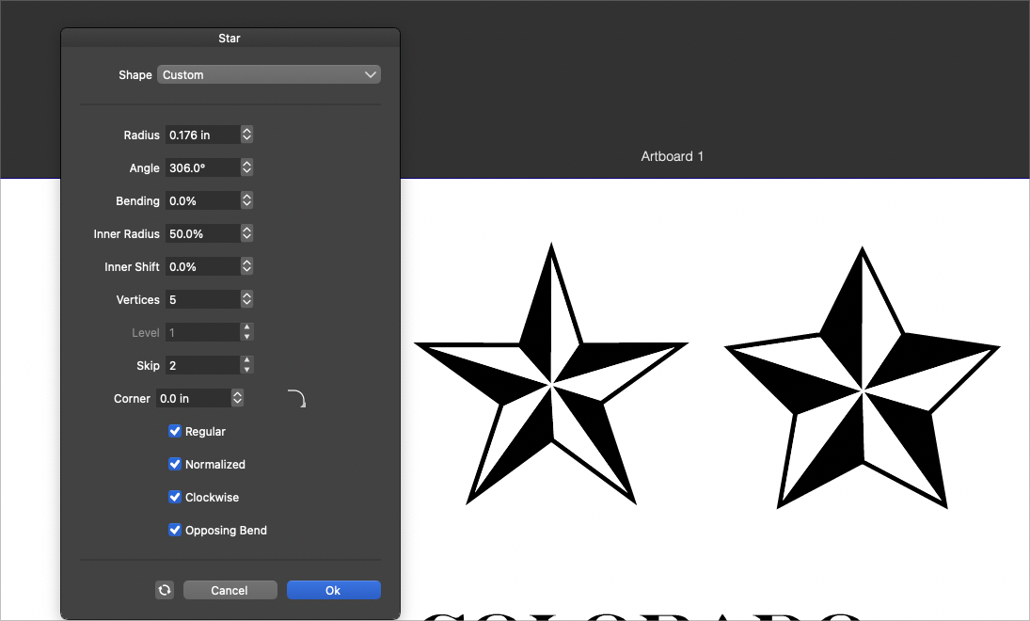Click the corner shape curve icon
1030x621 pixels.
(297, 399)
